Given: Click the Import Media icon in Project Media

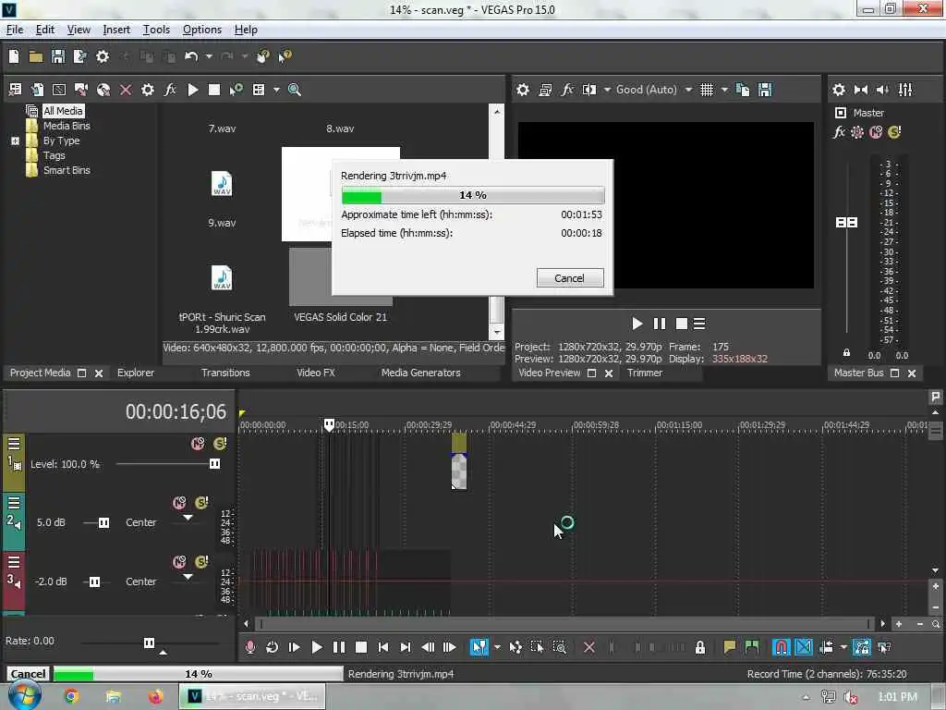Looking at the screenshot, I should click(x=15, y=90).
